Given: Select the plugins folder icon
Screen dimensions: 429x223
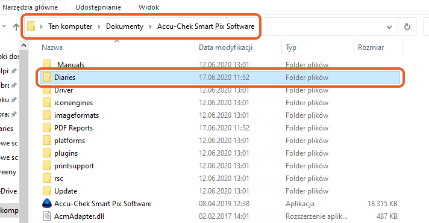Looking at the screenshot, I should point(47,153).
